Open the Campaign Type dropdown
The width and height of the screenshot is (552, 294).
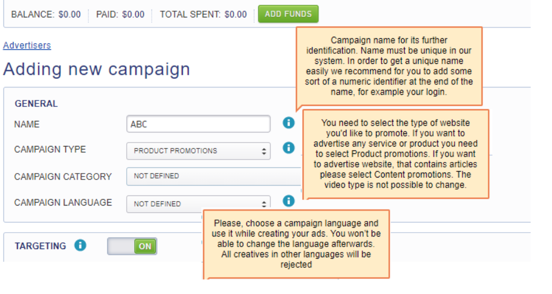(198, 151)
